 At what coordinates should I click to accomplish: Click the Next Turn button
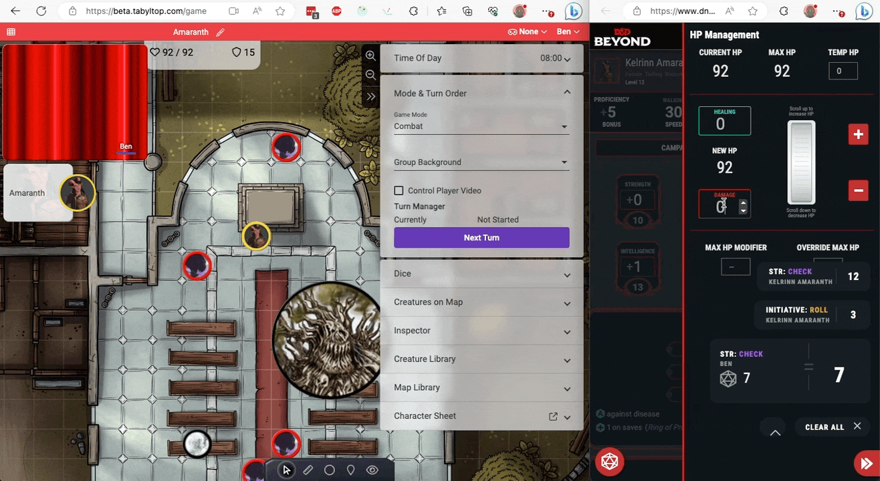pyautogui.click(x=481, y=238)
